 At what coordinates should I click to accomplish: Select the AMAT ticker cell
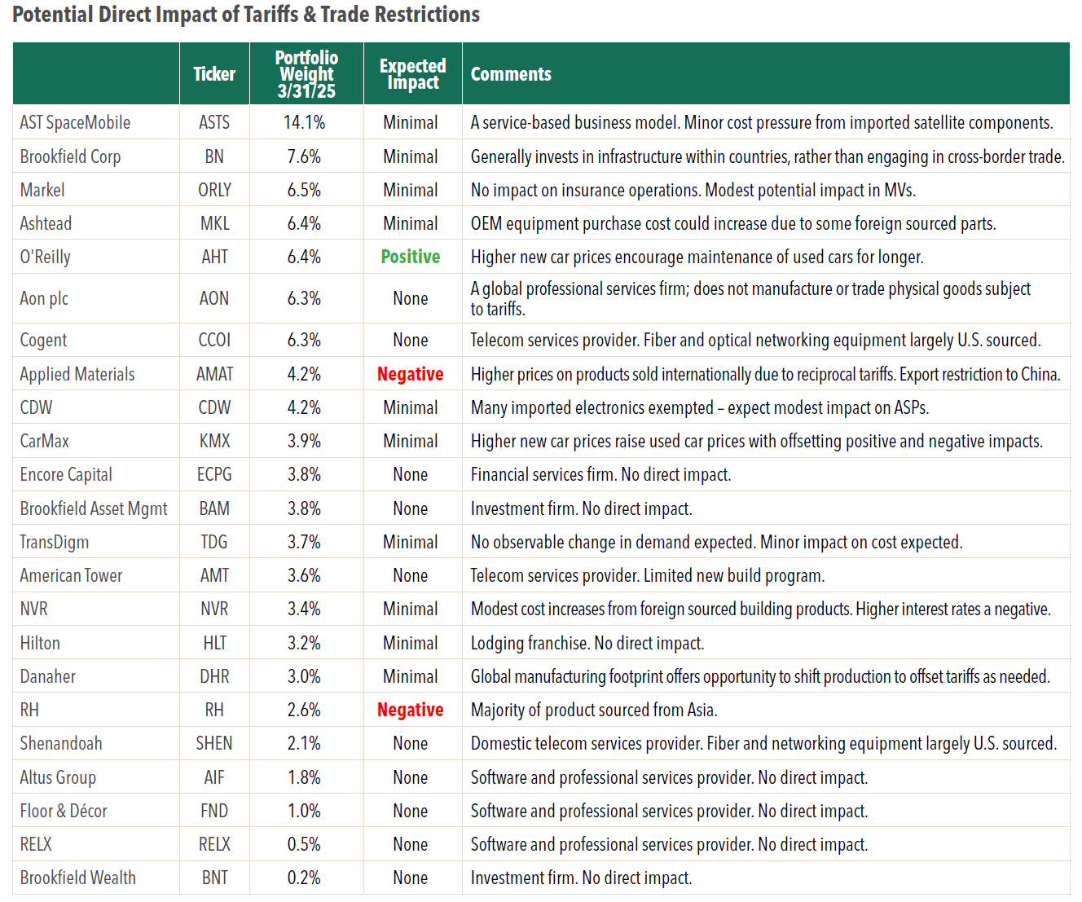click(215, 374)
